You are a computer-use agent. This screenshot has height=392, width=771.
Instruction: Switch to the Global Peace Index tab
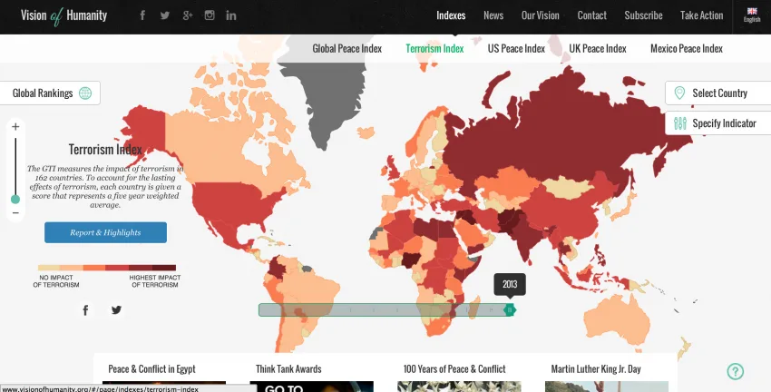pos(347,49)
